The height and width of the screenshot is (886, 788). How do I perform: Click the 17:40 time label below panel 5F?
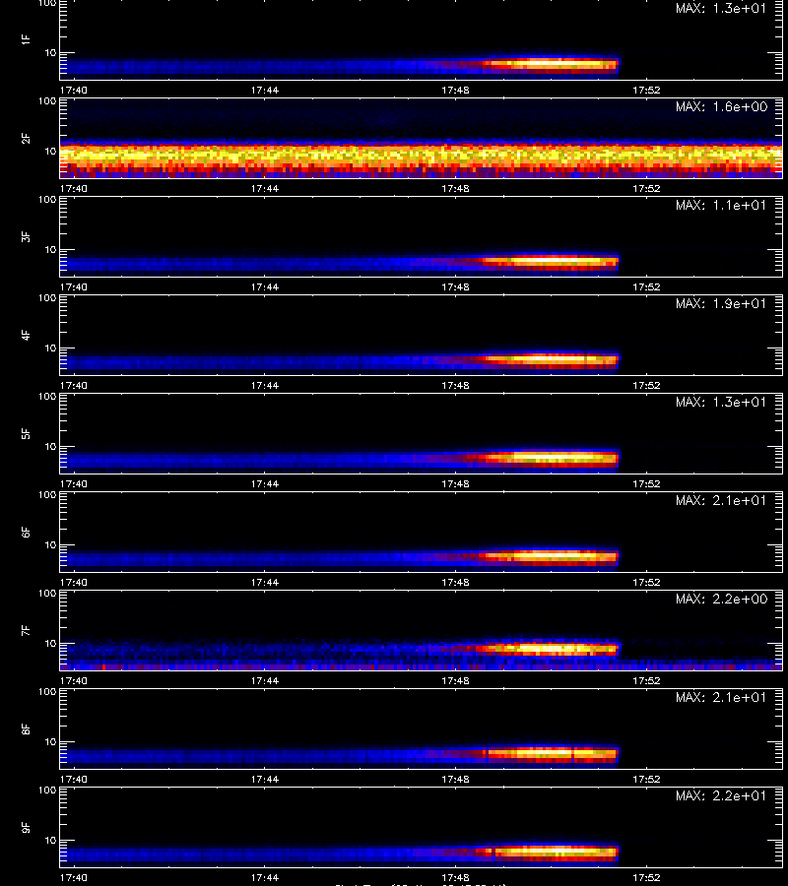click(x=74, y=483)
